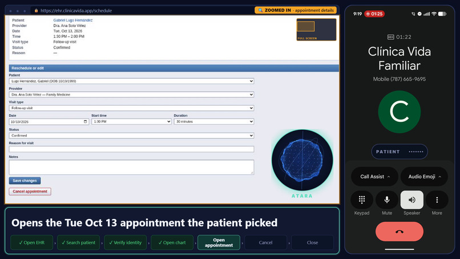Image resolution: width=460 pixels, height=259 pixels.
Task: Open patient link Gabriel Lugo Hernández
Action: pyautogui.click(x=72, y=20)
